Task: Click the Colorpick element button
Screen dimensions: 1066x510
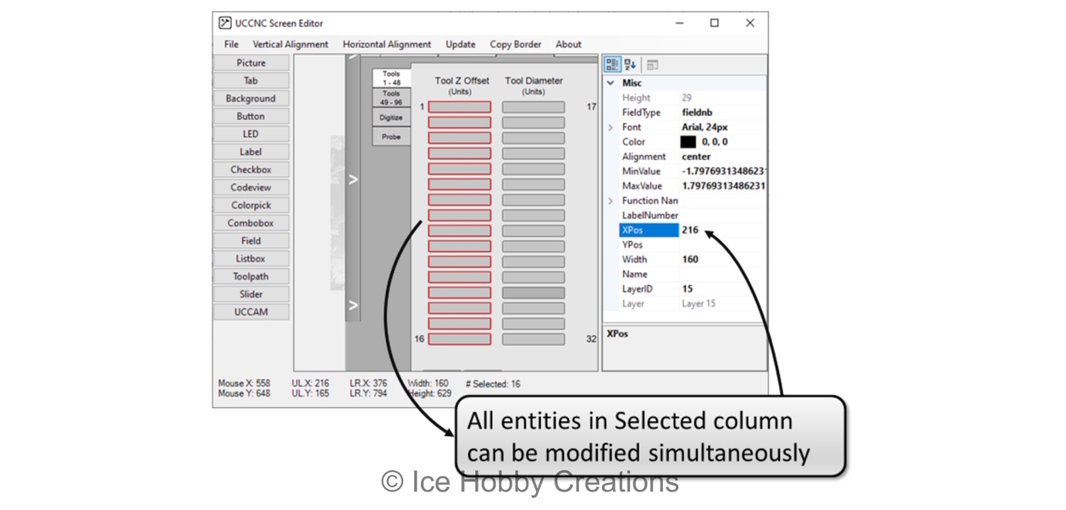Action: pyautogui.click(x=251, y=205)
